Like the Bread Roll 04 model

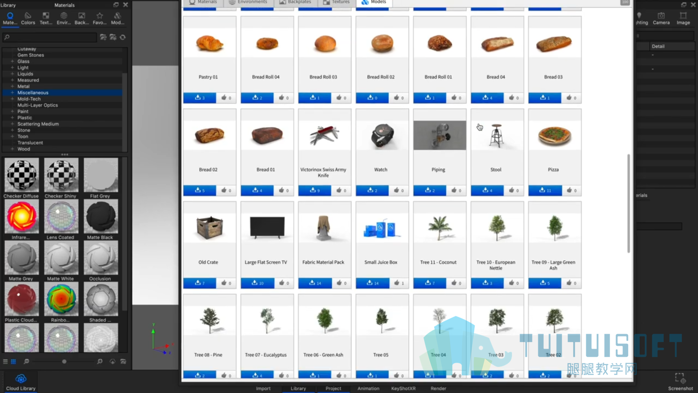click(284, 98)
